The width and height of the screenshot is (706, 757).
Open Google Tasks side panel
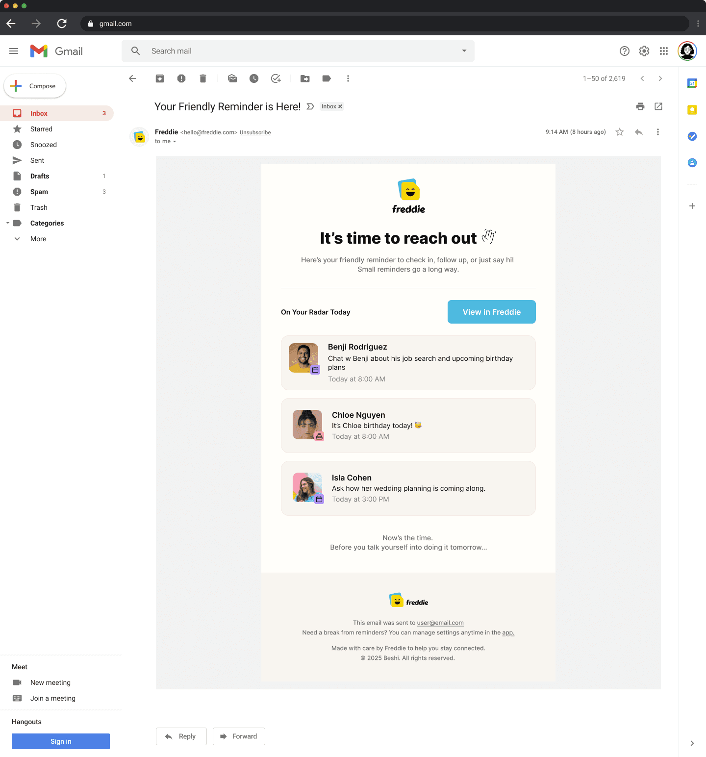coord(692,136)
